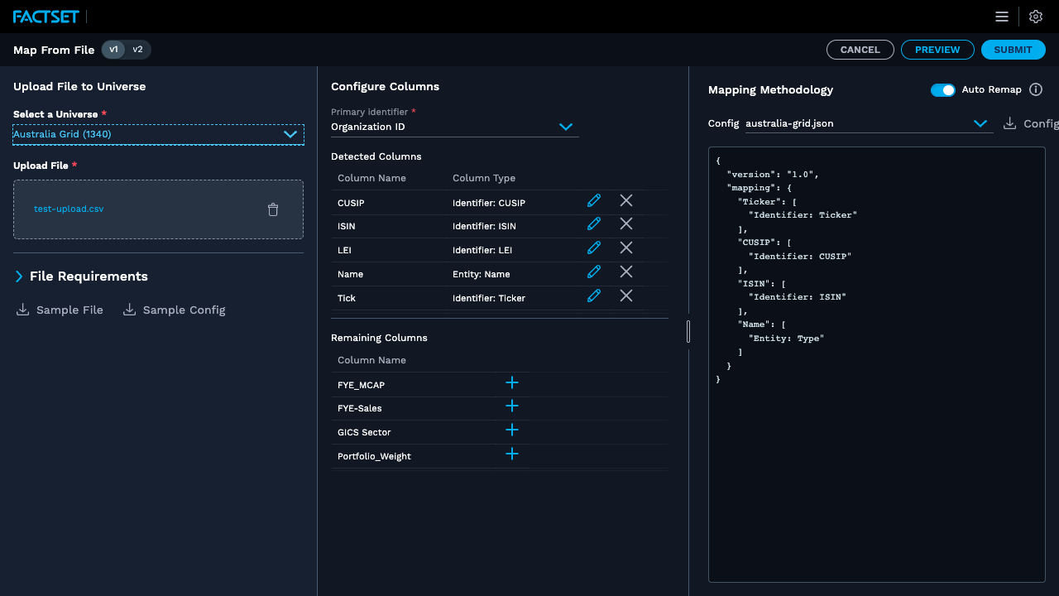Open the test-upload.csv file link

pyautogui.click(x=69, y=209)
